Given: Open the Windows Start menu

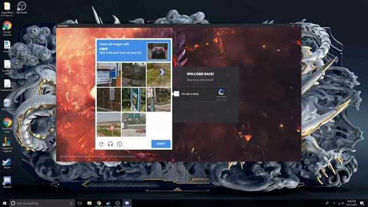Looking at the screenshot, I should click(x=5, y=203).
